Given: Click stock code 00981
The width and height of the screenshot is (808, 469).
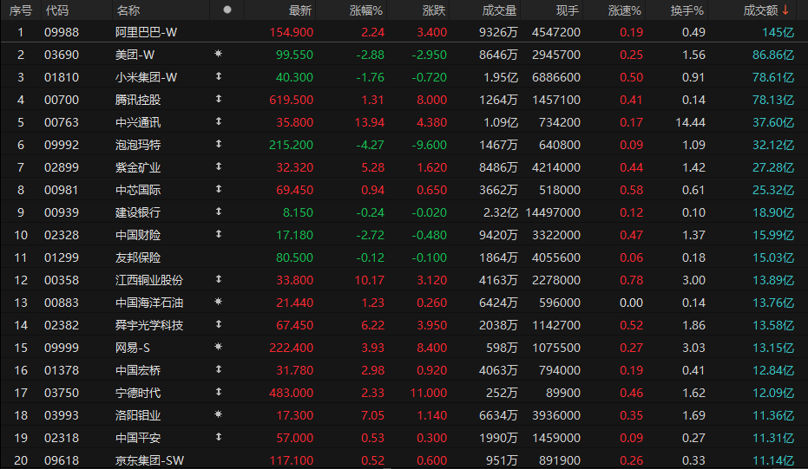Looking at the screenshot, I should point(62,191).
